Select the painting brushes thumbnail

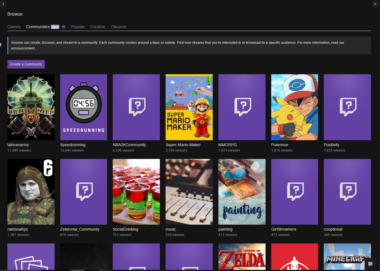pyautogui.click(x=242, y=192)
